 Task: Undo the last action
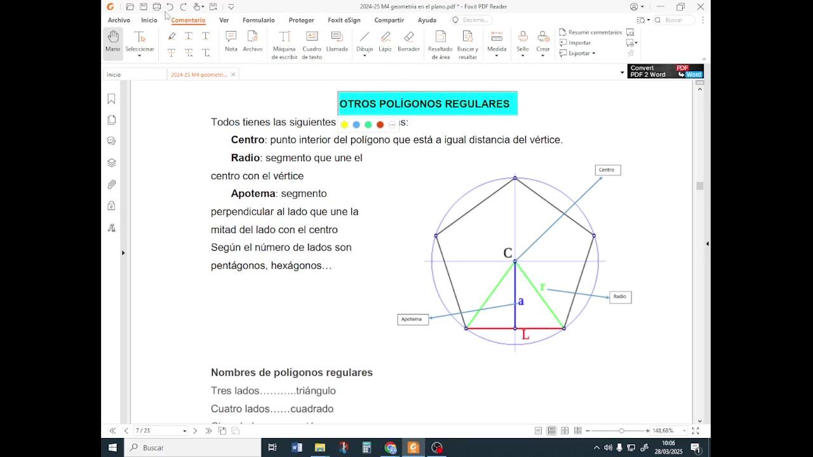170,7
